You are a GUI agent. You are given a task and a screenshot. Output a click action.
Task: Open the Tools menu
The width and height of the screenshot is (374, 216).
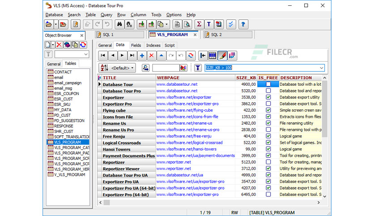click(156, 15)
